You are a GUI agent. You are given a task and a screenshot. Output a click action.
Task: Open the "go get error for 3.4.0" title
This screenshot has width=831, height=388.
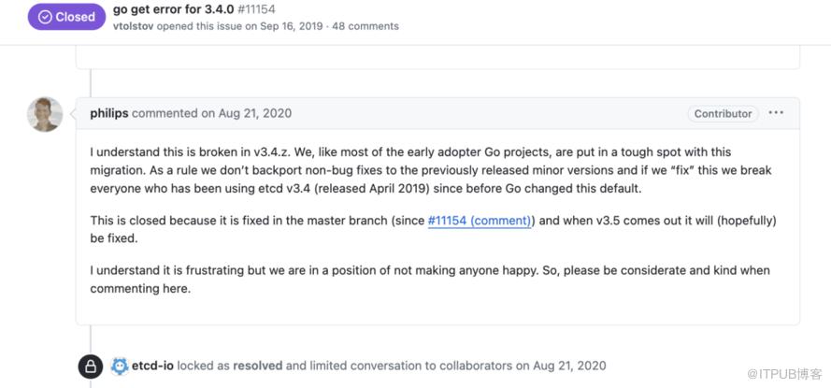[173, 9]
